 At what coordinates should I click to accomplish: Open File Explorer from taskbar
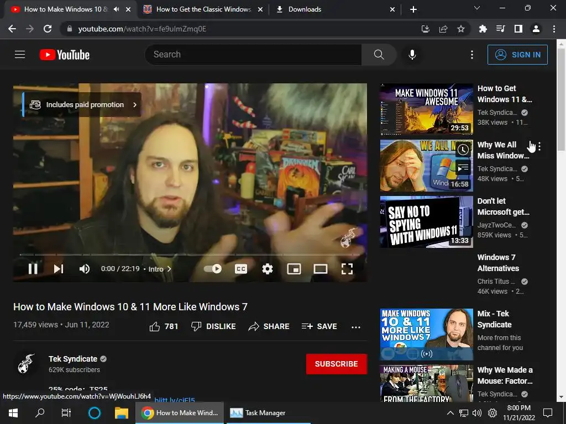pos(121,413)
